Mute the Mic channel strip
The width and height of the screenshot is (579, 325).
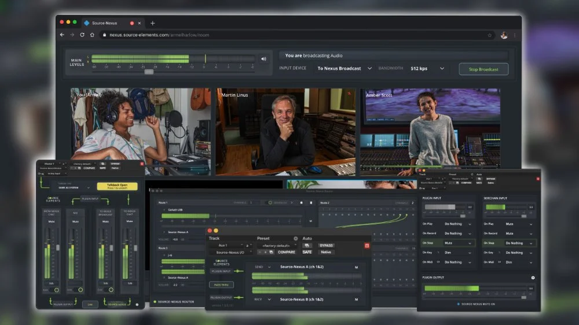pos(75,221)
